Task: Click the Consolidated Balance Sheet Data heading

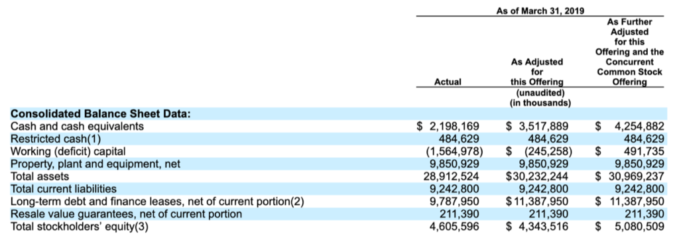Action: coord(100,114)
